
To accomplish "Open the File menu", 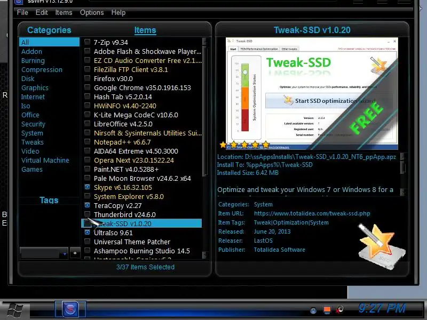I will (x=22, y=12).
